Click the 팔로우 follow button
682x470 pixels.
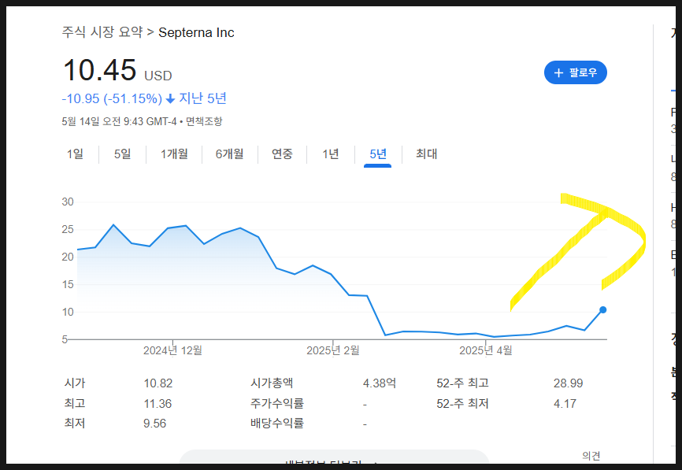coord(576,72)
